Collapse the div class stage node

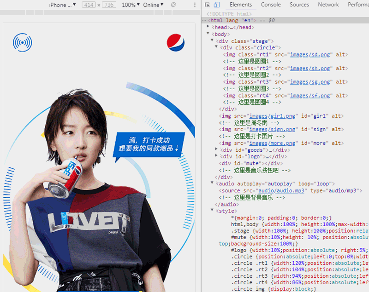click(212, 40)
